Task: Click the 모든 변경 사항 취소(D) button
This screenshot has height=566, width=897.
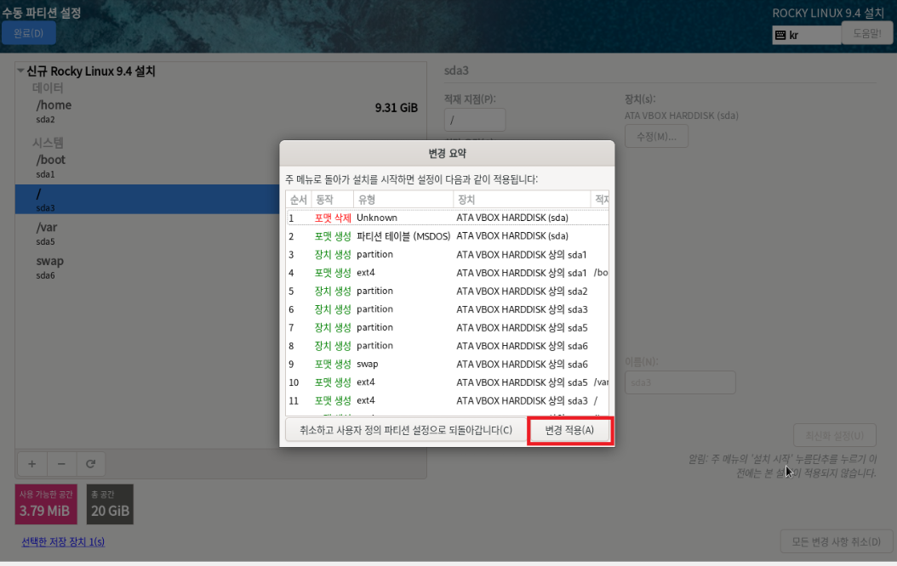Action: [836, 541]
